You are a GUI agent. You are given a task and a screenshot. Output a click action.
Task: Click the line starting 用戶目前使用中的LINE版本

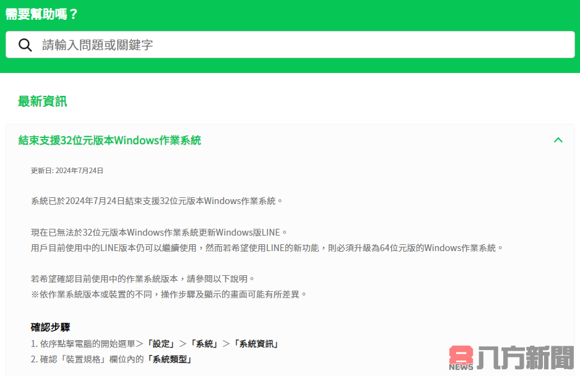(267, 248)
